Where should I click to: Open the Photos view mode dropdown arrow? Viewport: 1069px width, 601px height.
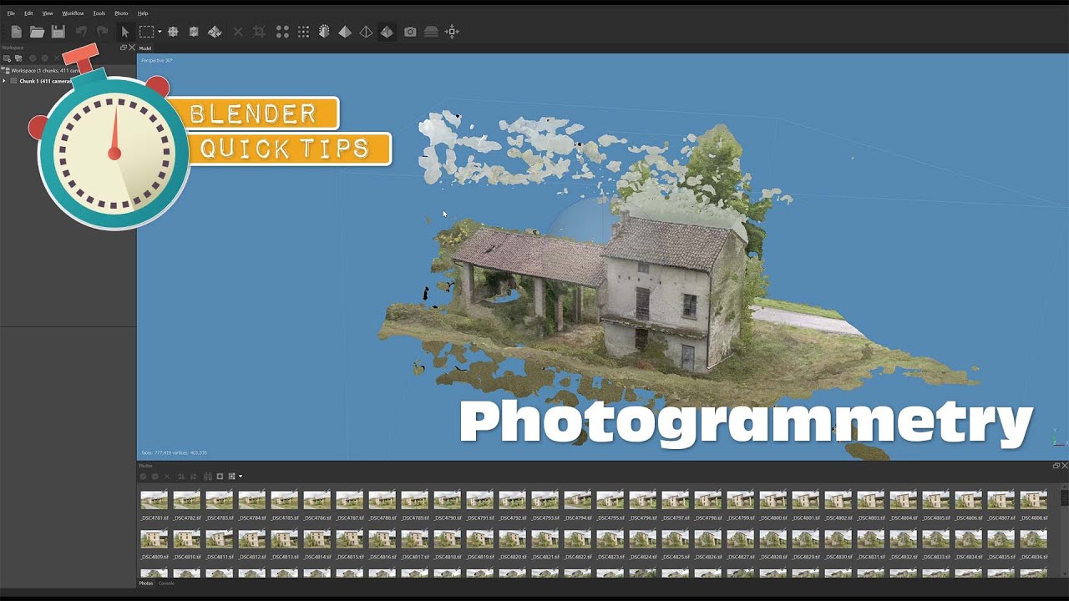(241, 477)
